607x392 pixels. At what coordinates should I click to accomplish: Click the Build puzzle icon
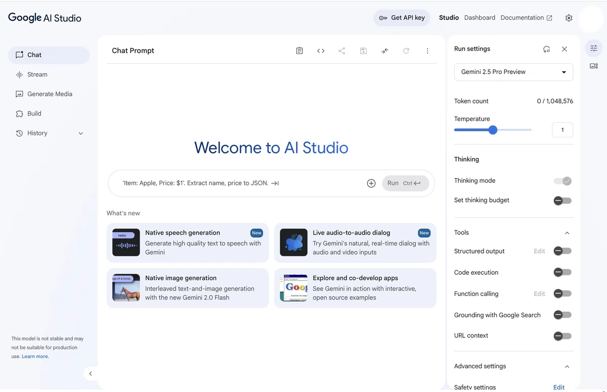point(19,114)
